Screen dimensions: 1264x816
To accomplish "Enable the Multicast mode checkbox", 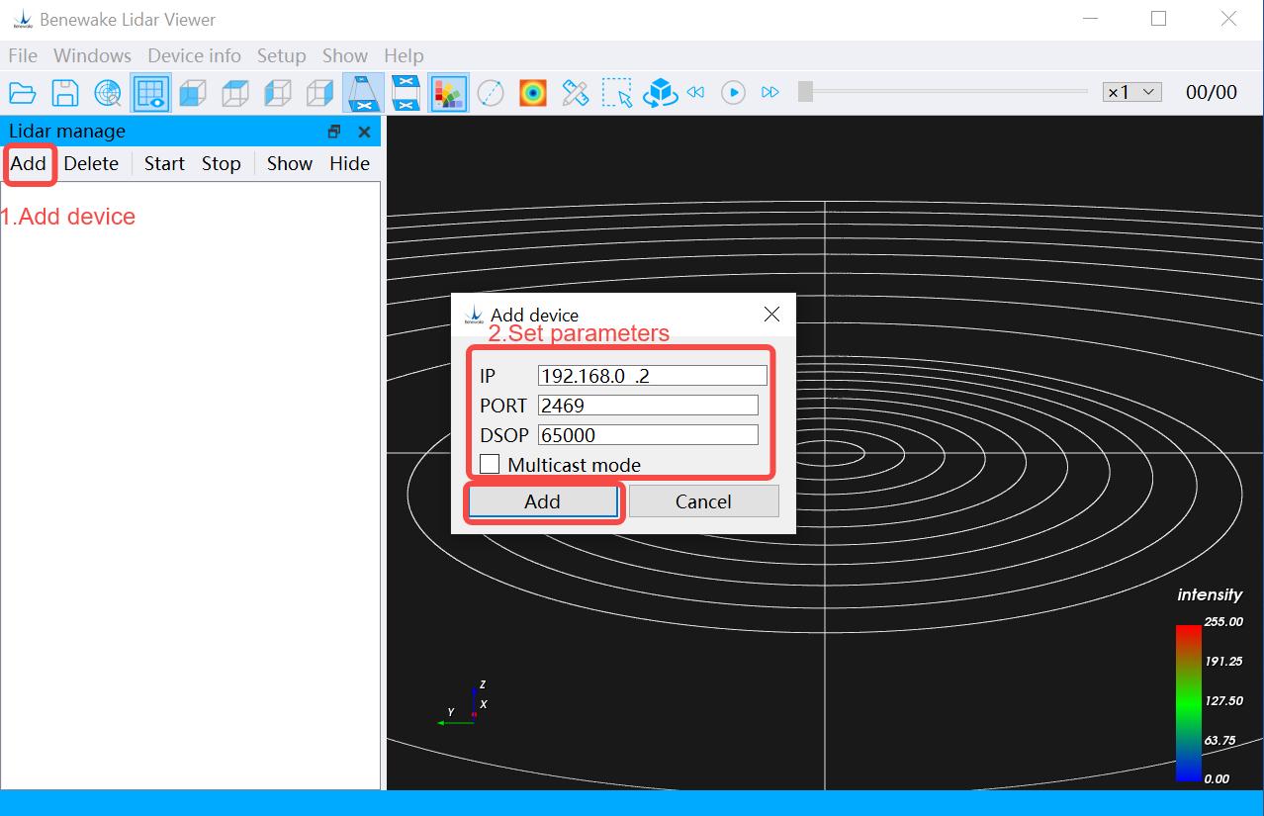I will tap(490, 464).
